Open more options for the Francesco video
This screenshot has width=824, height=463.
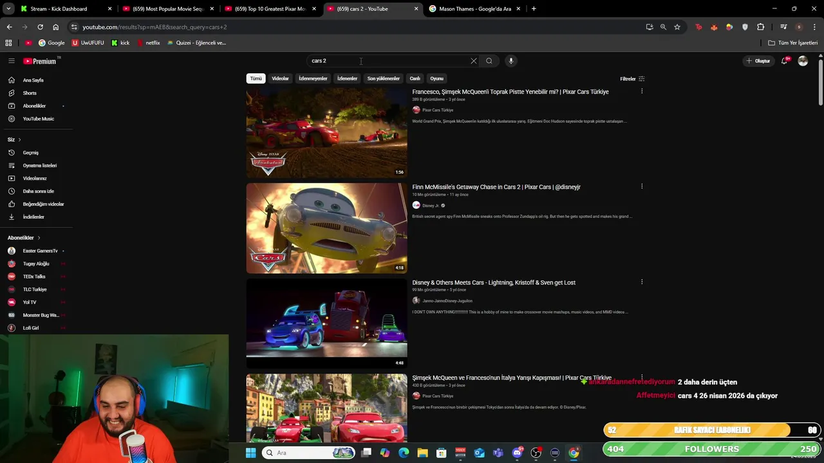coord(642,91)
